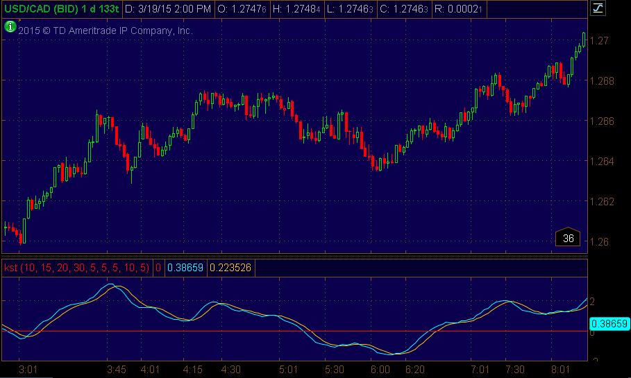Image resolution: width=631 pixels, height=378 pixels.
Task: Click the 7:30 time axis label
Action: click(x=515, y=369)
